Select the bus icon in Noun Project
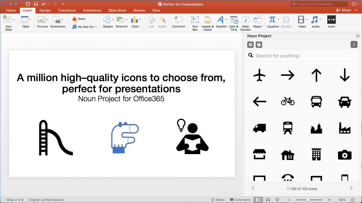The image size is (362, 203). 316,101
